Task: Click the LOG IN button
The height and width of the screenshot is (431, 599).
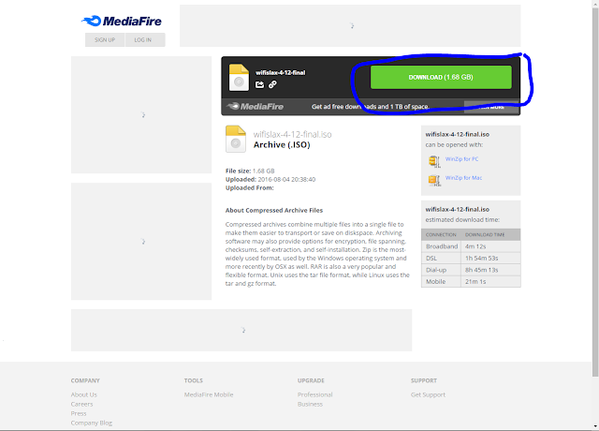Action: [145, 39]
